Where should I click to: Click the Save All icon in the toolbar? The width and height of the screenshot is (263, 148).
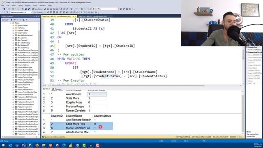pos(29,9)
